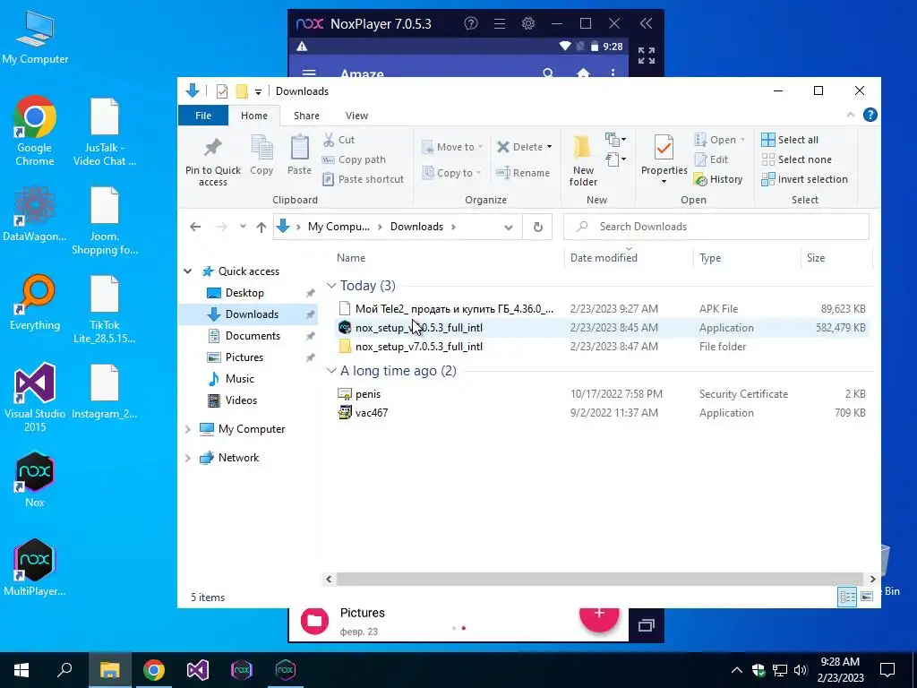917x688 pixels.
Task: Toggle NoxPlayer fullscreen arrows icon
Action: [647, 55]
